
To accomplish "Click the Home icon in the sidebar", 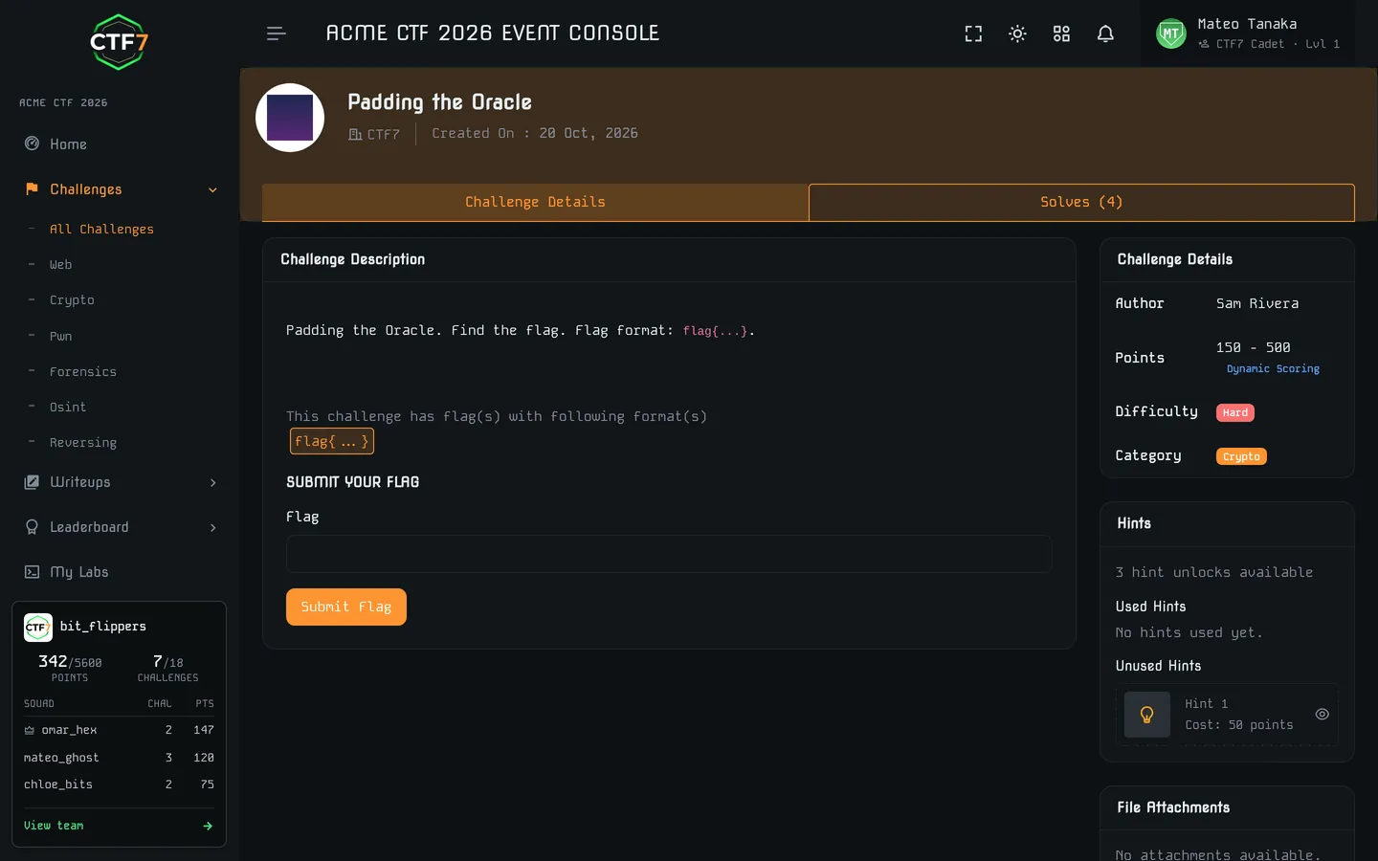I will (x=32, y=143).
